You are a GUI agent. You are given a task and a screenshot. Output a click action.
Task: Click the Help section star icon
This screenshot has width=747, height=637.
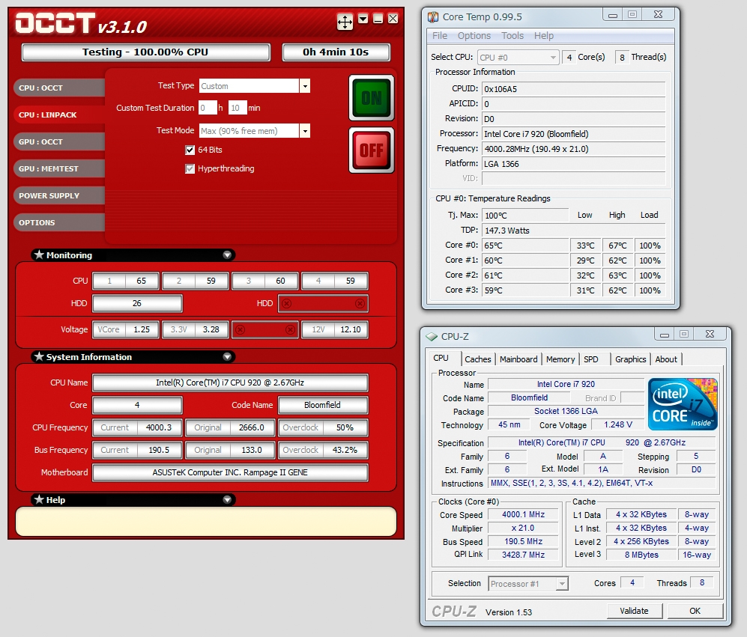[x=39, y=499]
